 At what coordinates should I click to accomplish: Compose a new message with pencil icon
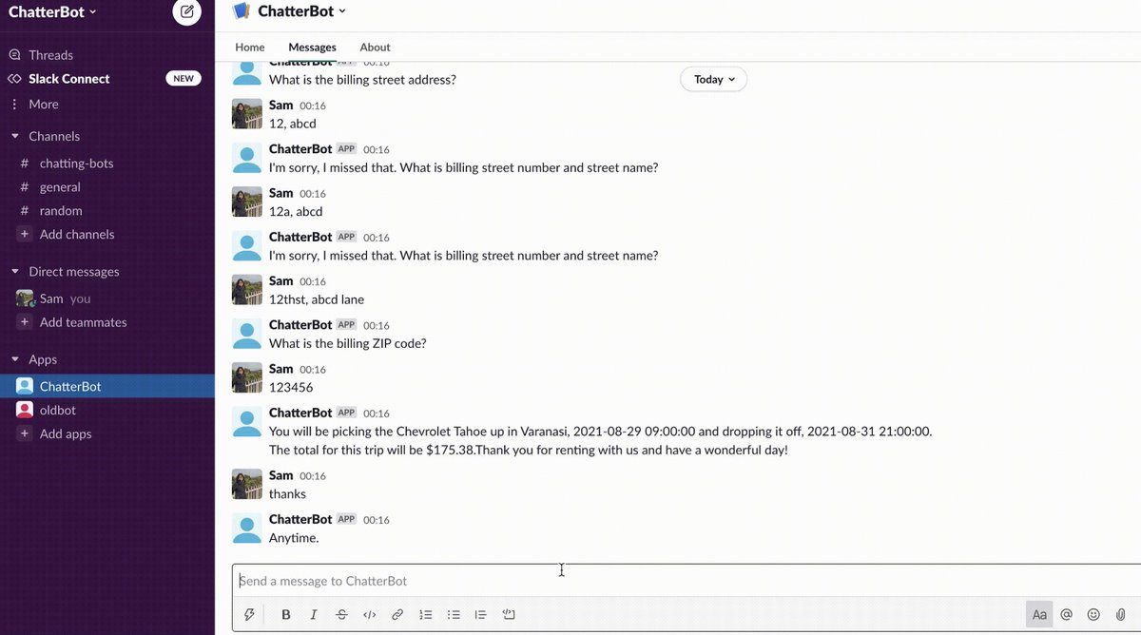[186, 11]
